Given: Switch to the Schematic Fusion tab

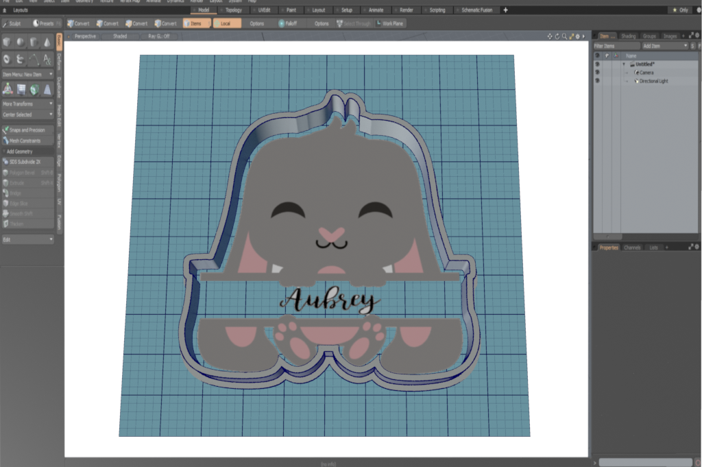Looking at the screenshot, I should click(x=476, y=10).
